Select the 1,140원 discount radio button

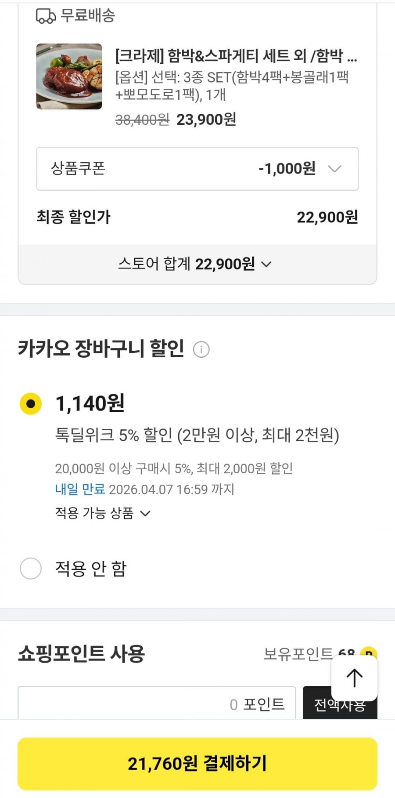31,403
